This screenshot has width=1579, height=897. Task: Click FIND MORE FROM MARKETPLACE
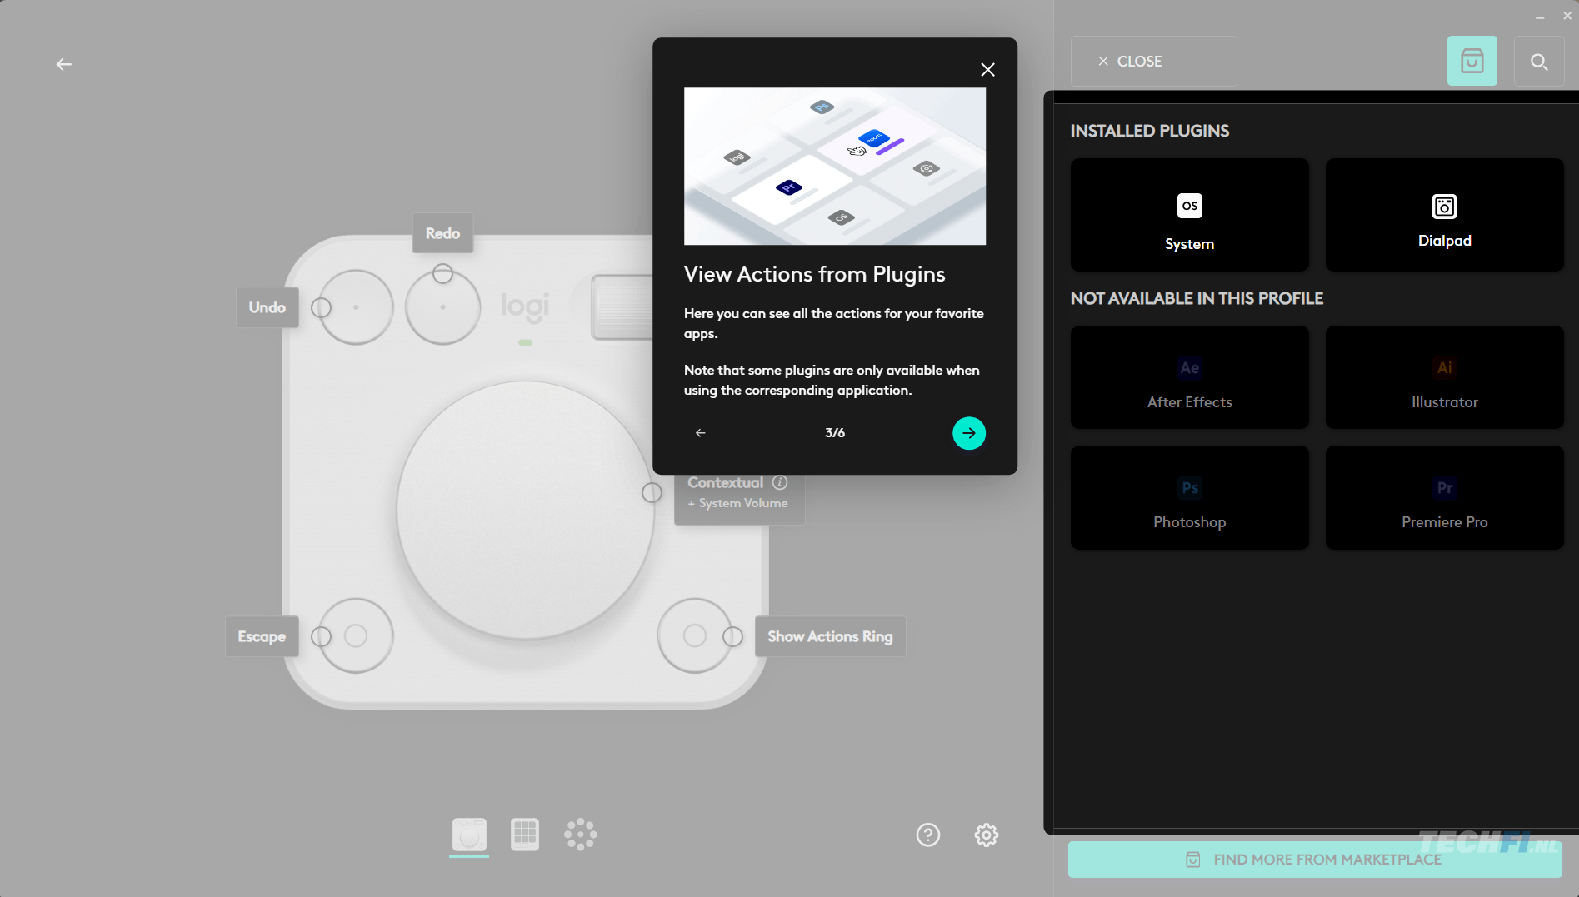click(1314, 859)
